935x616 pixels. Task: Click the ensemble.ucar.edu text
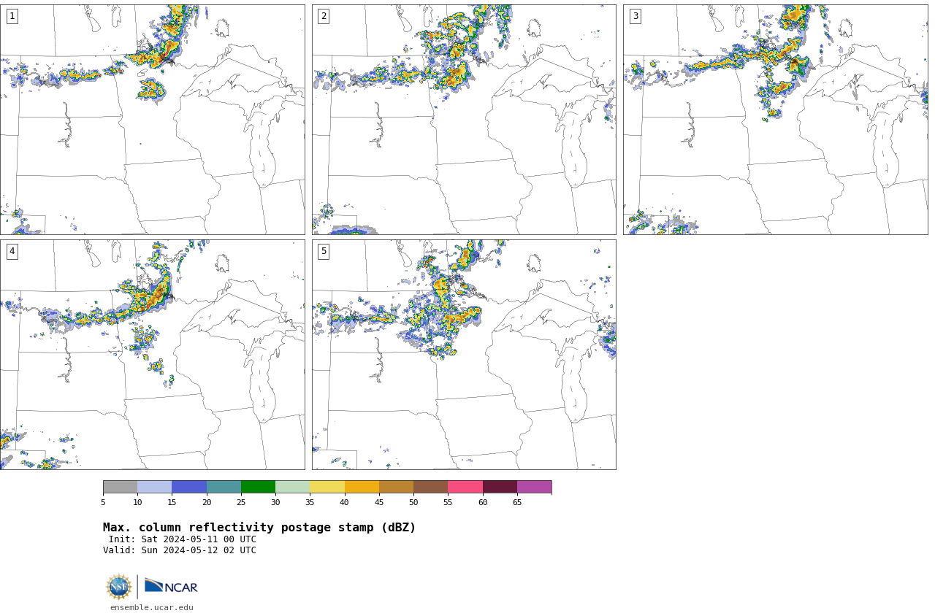pos(152,607)
